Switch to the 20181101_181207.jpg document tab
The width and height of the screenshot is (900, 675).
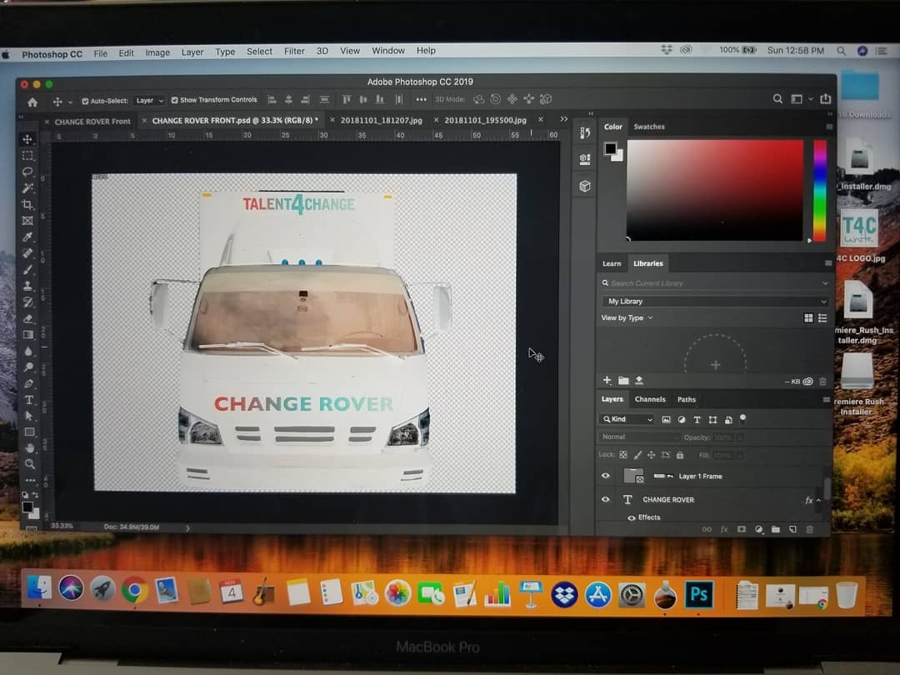click(381, 120)
